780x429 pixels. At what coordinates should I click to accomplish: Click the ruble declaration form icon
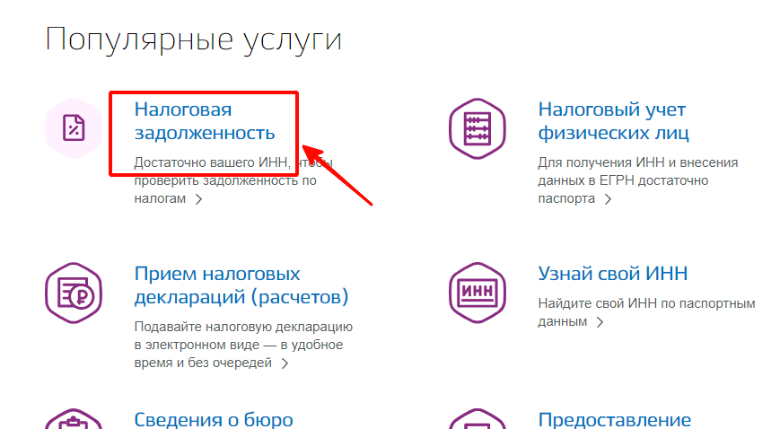pos(74,293)
